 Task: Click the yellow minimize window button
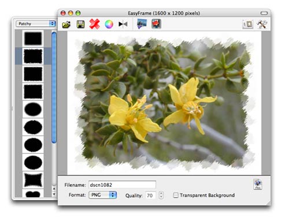pos(71,13)
